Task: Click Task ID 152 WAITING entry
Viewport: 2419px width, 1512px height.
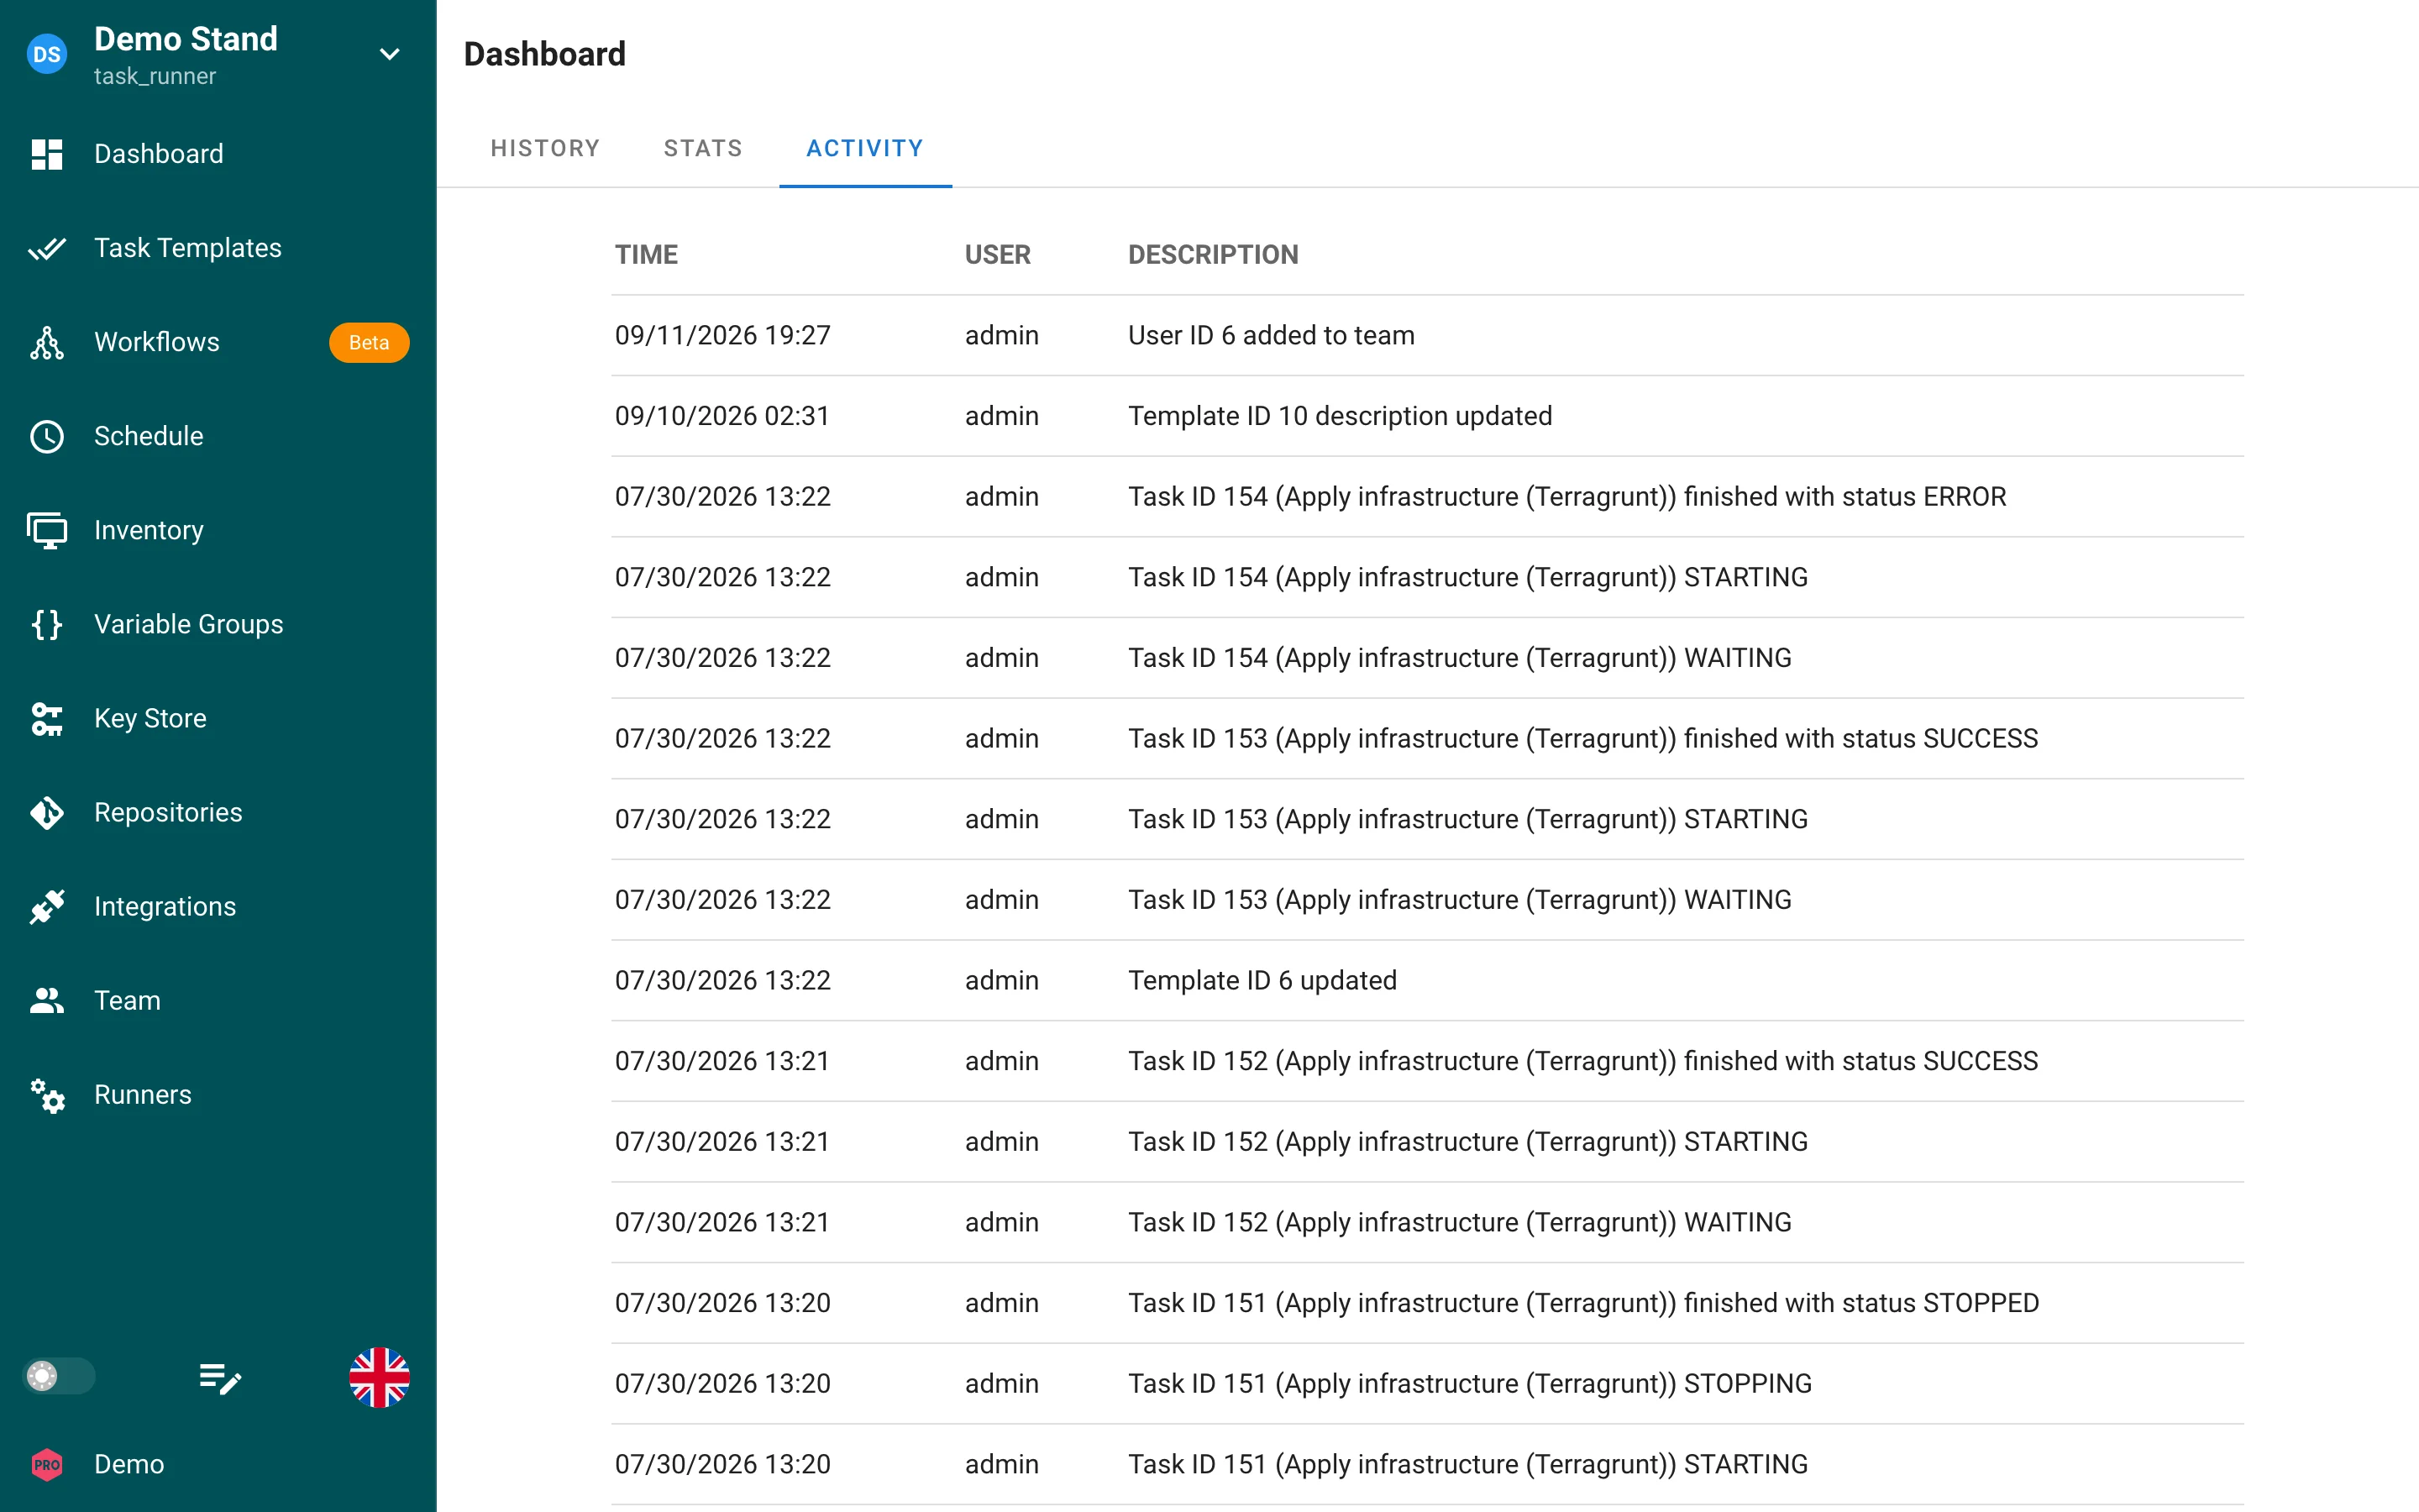Action: click(x=1461, y=1222)
